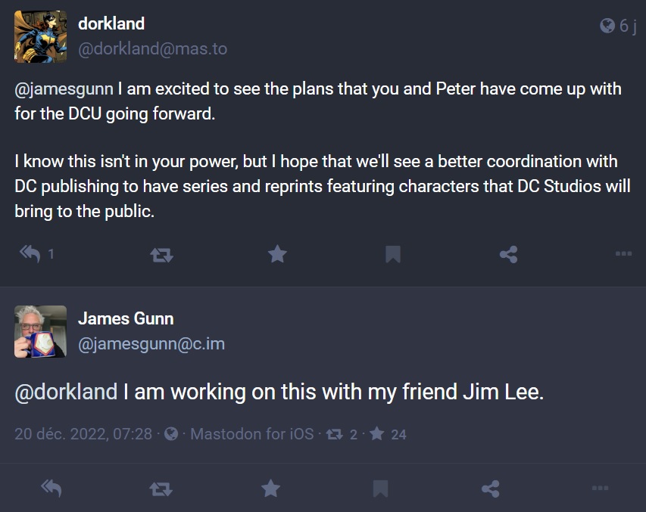Open more options menu on dorkland's post
The image size is (646, 512).
pos(623,253)
